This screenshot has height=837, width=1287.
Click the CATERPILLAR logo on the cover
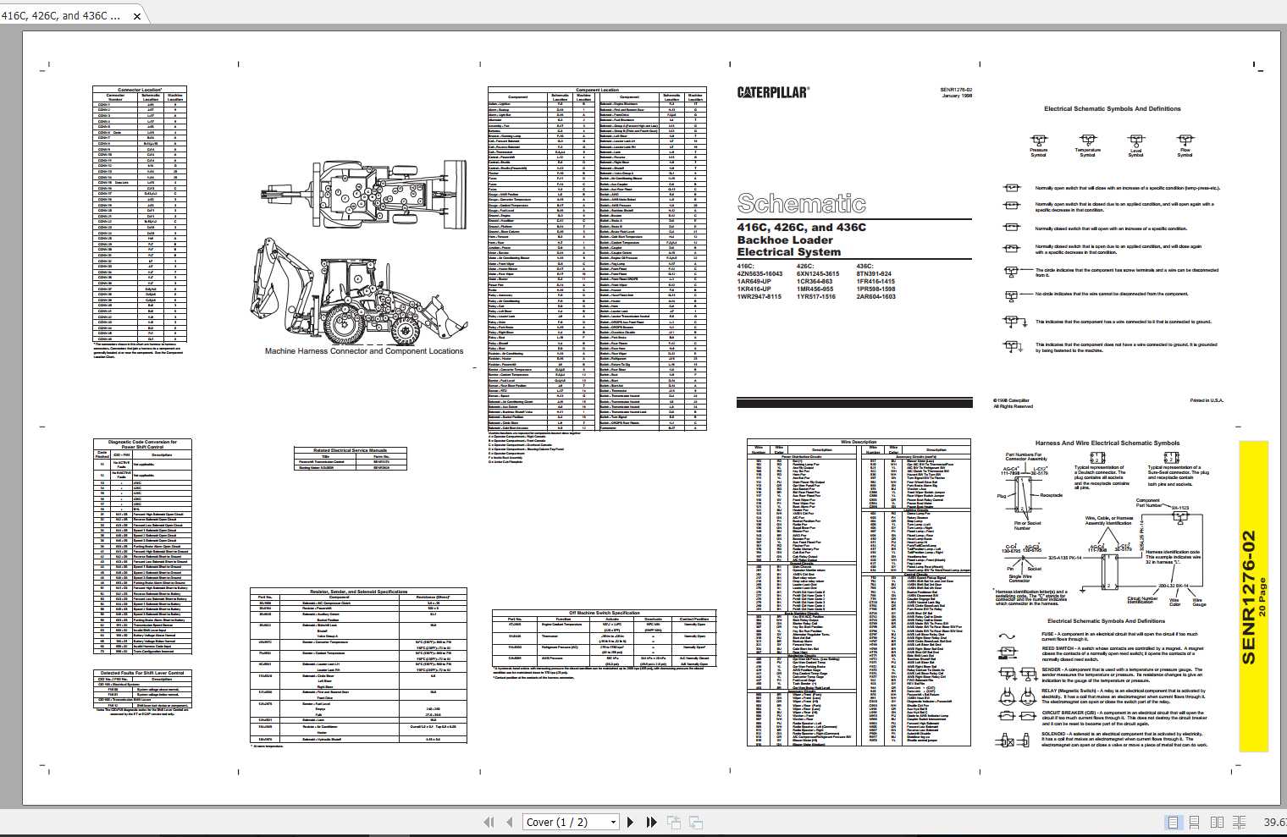772,92
